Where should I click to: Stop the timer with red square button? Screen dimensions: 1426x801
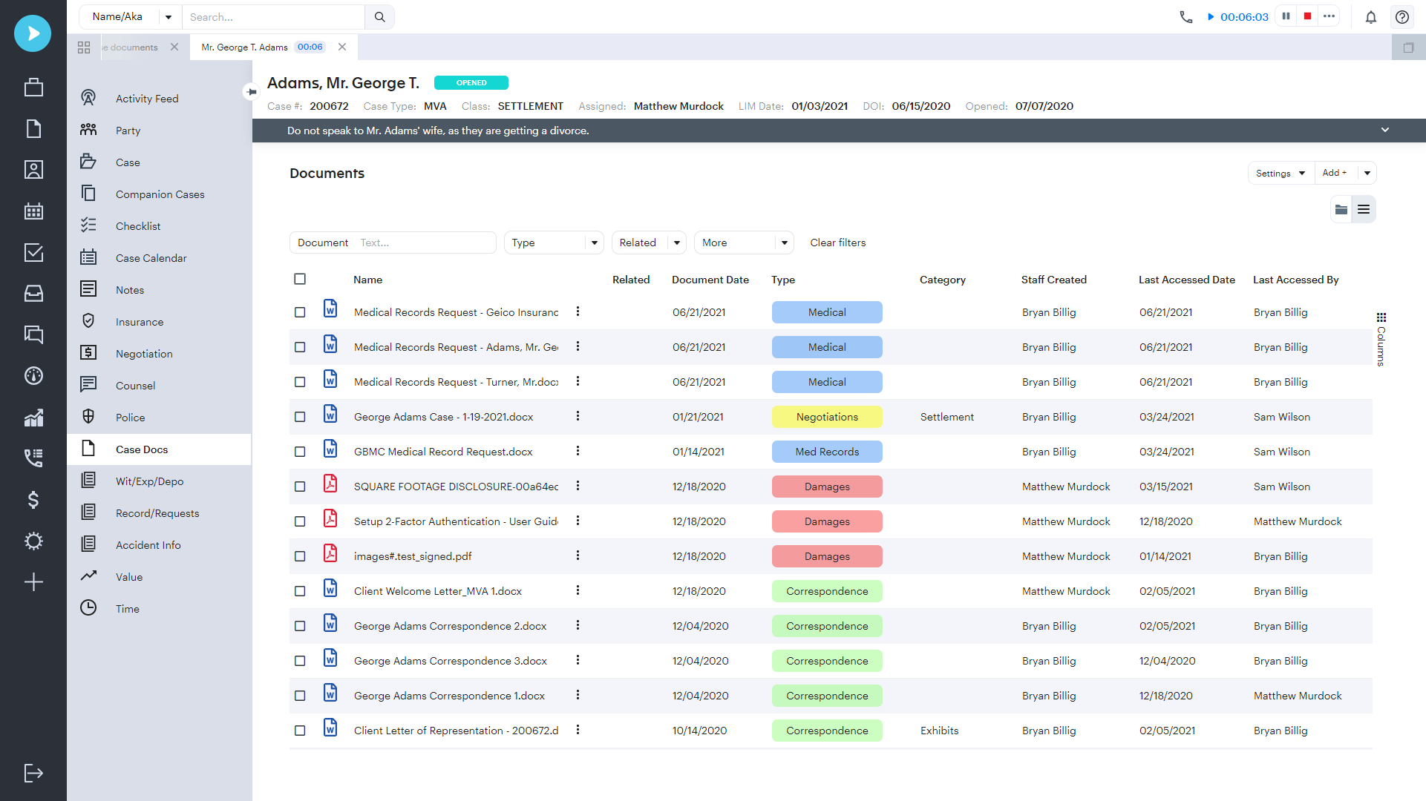click(1307, 16)
